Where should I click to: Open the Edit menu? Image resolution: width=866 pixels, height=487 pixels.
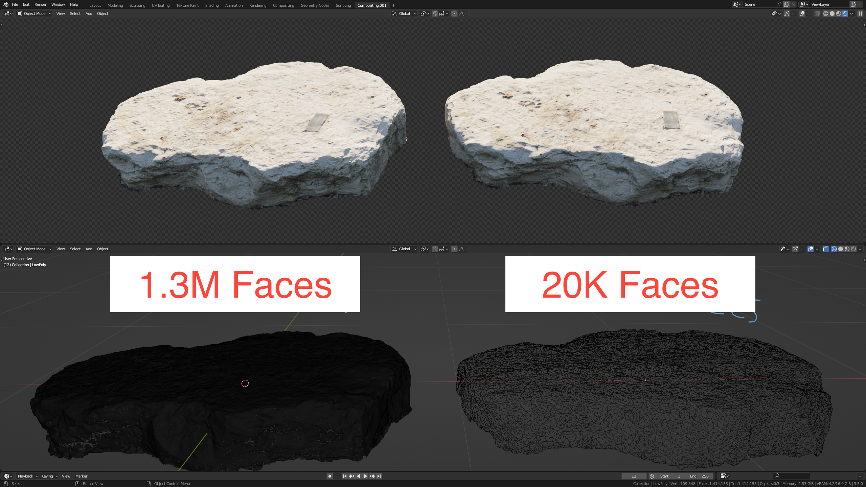click(x=26, y=4)
